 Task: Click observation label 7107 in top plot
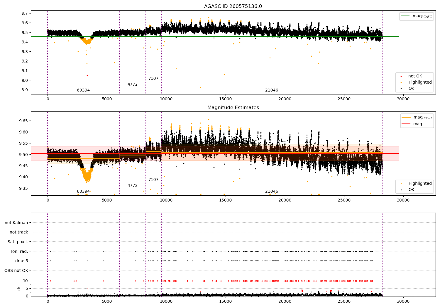click(x=153, y=79)
